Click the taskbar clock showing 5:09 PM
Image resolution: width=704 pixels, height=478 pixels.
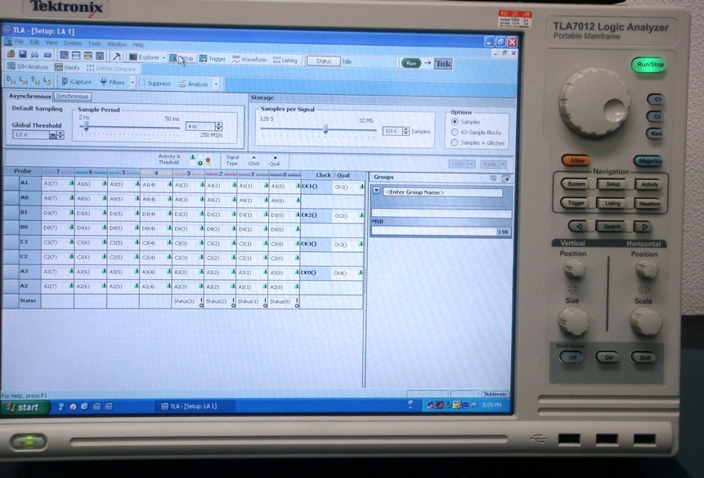[492, 405]
